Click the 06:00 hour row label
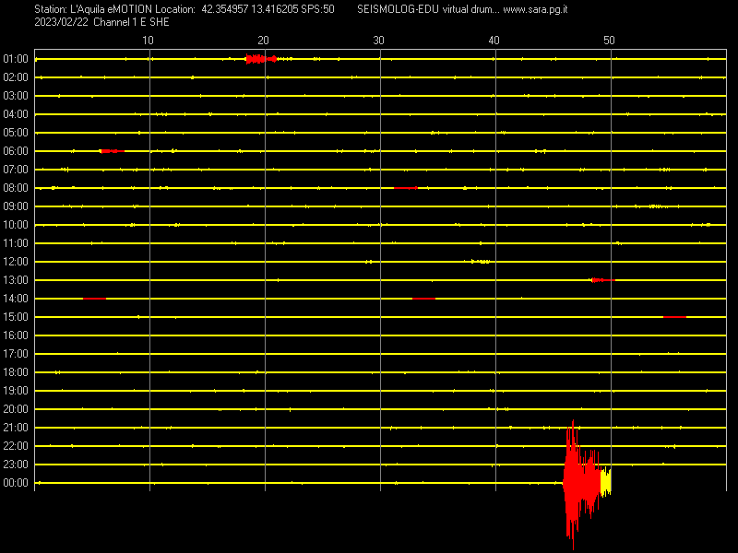 pos(16,151)
